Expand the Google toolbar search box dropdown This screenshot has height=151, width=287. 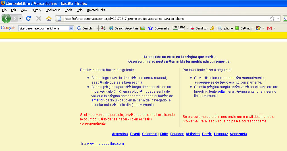(71, 28)
